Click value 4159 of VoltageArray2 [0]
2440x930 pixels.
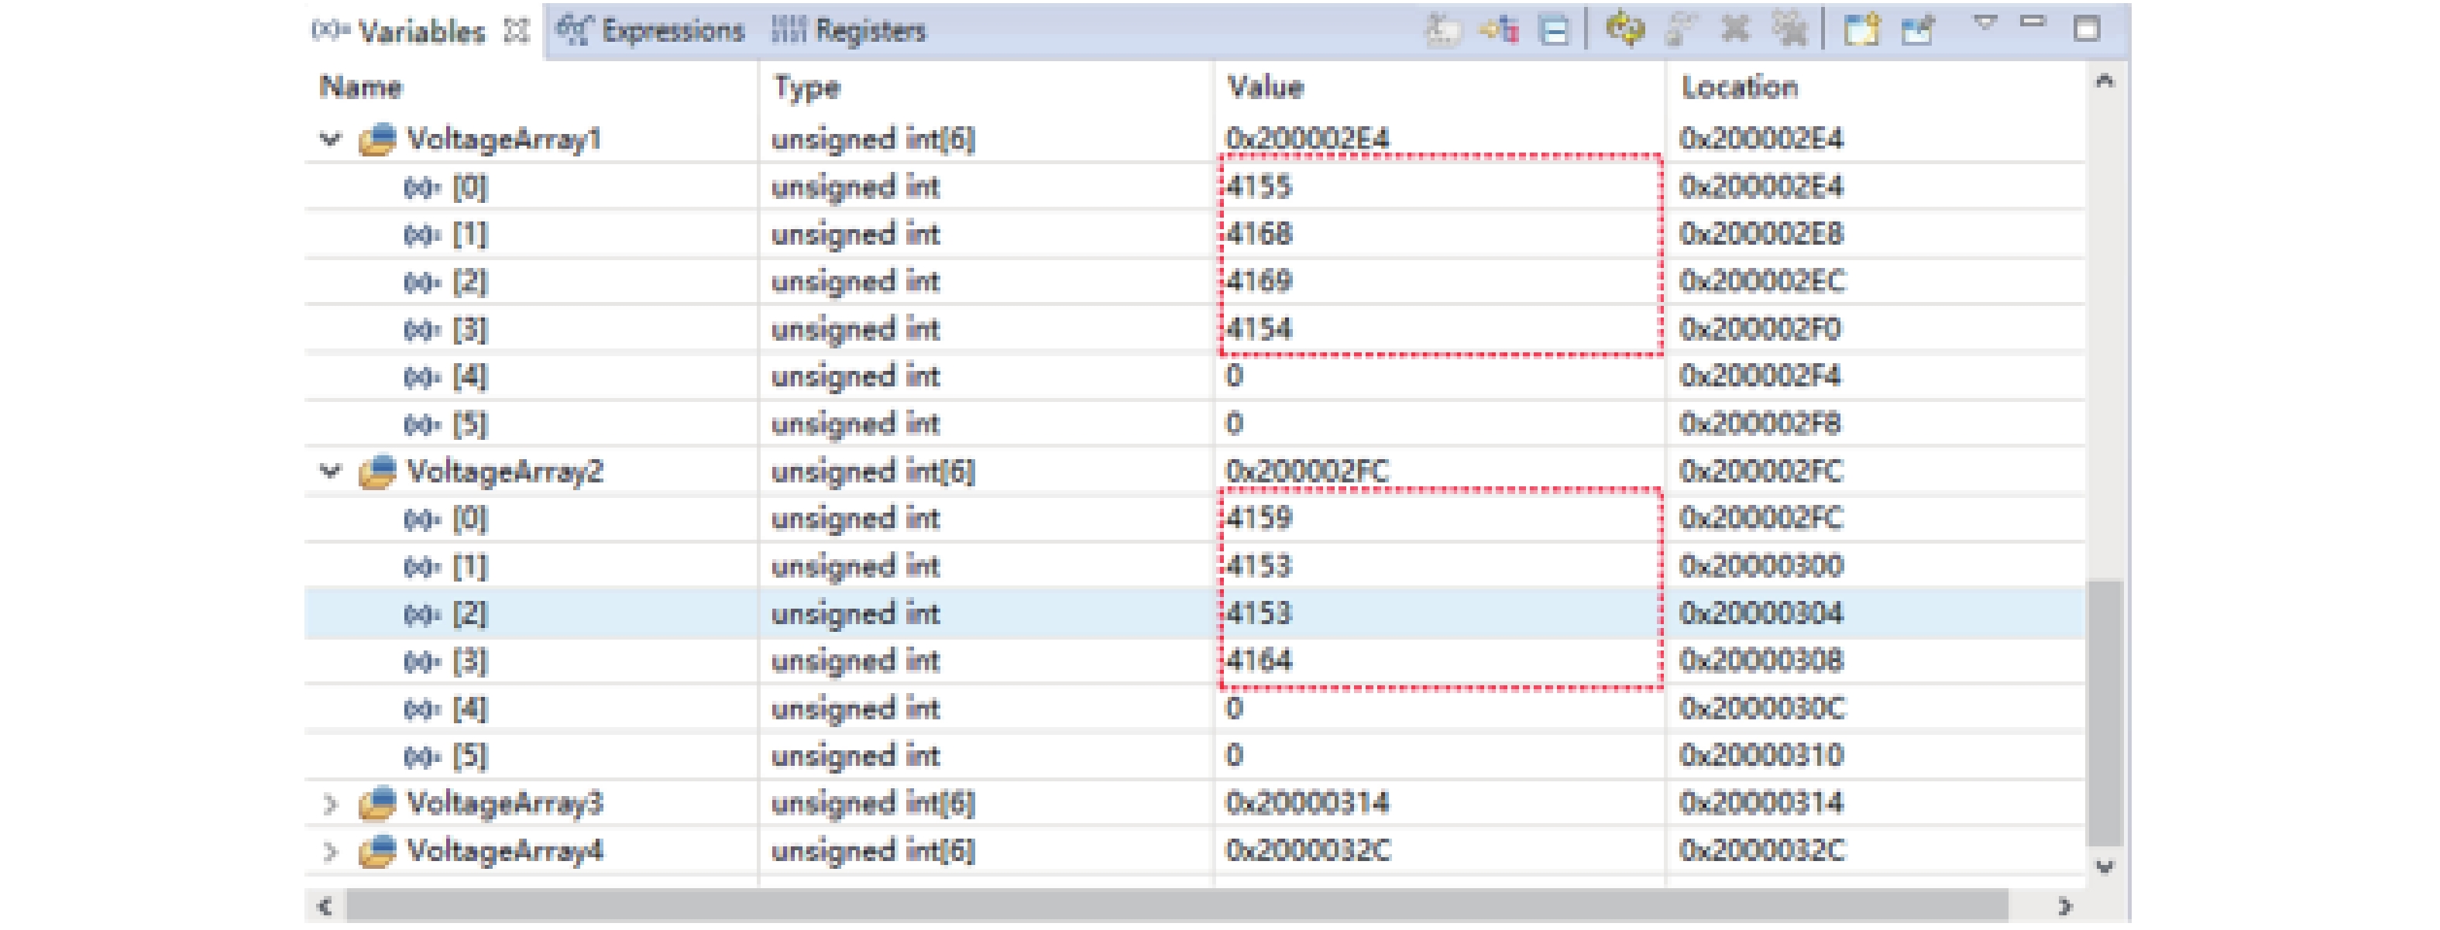1259,518
